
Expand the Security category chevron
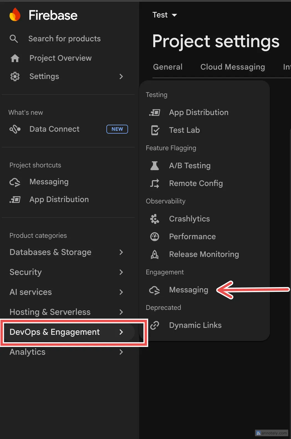click(121, 272)
